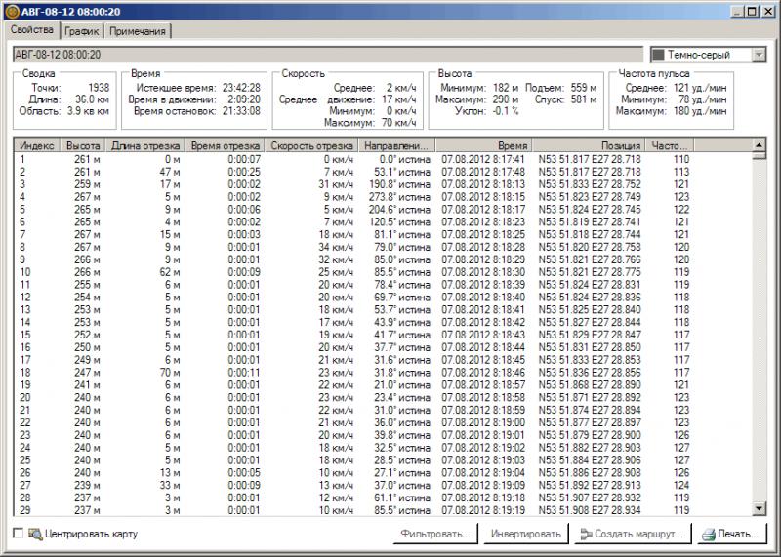This screenshot has width=781, height=557.
Task: Click the maximum pulse value 180 уд./мин
Action: tap(700, 111)
